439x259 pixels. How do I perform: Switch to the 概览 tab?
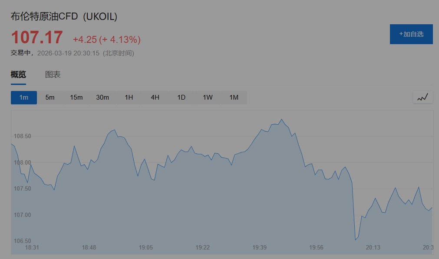[18, 74]
